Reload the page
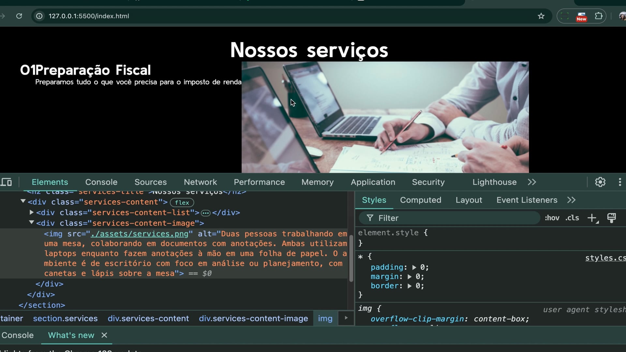626x352 pixels. (19, 16)
